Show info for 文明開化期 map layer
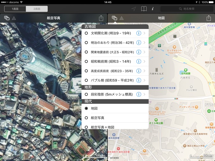 click(139, 33)
